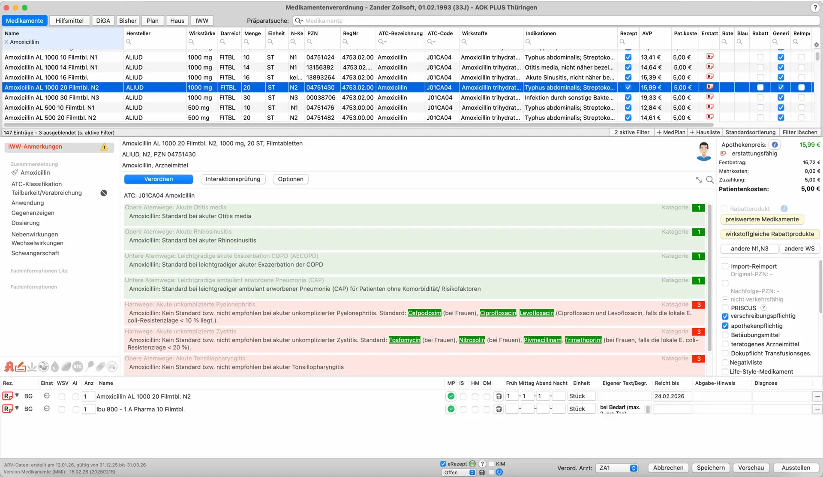Click the prescription signing pen icon

coord(21,367)
